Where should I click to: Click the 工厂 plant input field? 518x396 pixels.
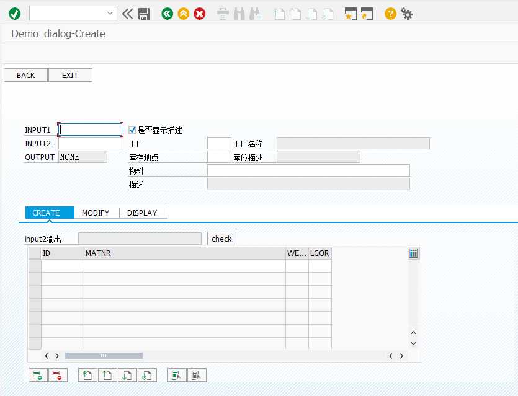[219, 143]
